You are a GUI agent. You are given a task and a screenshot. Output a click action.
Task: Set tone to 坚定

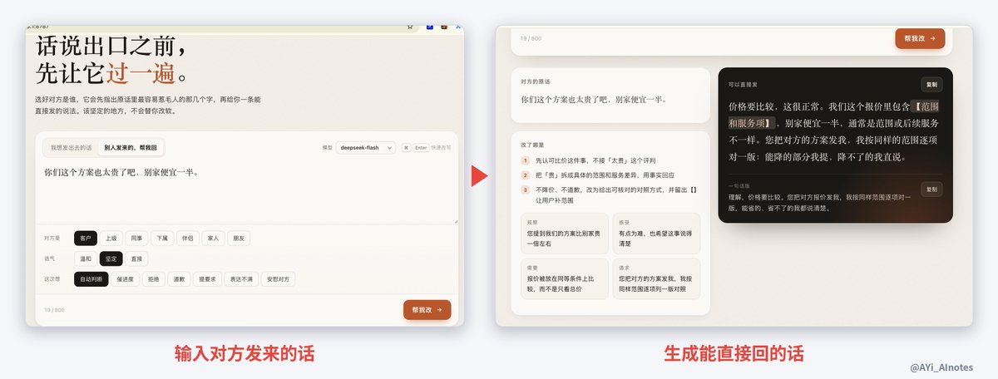click(111, 258)
